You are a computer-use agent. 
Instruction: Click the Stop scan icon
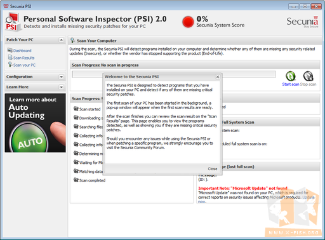308,76
